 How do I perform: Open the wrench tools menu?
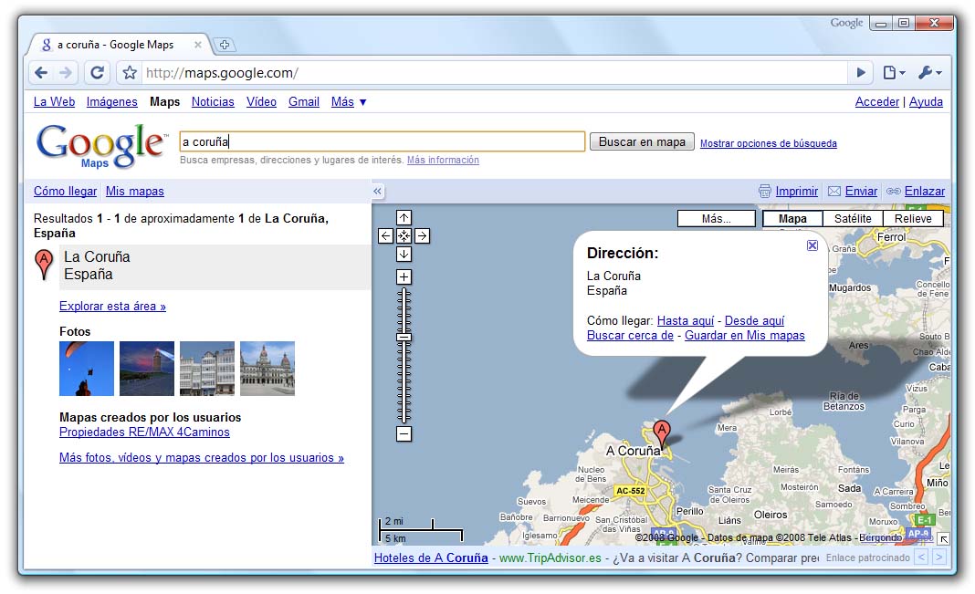click(929, 73)
